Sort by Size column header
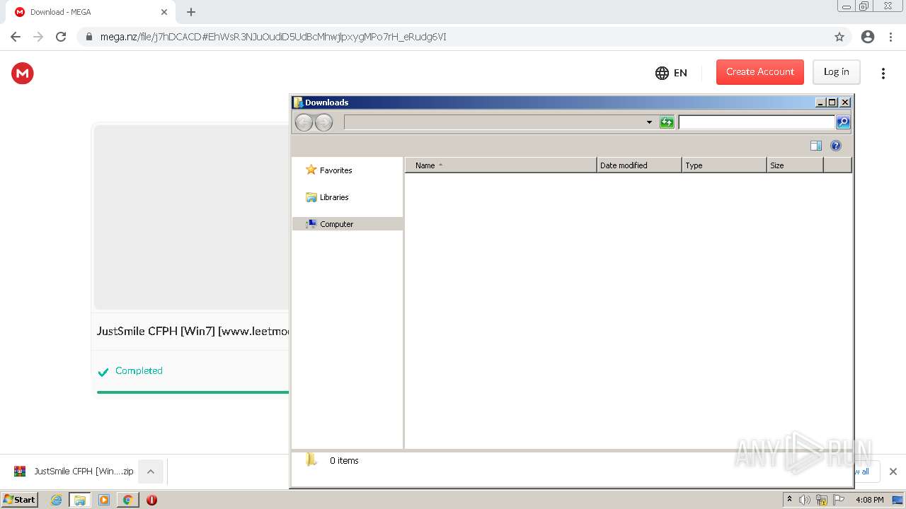The image size is (906, 509). [x=795, y=165]
